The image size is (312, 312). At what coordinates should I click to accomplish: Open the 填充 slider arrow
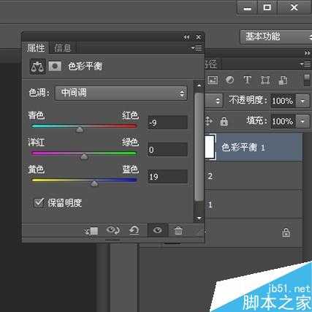[x=303, y=121]
